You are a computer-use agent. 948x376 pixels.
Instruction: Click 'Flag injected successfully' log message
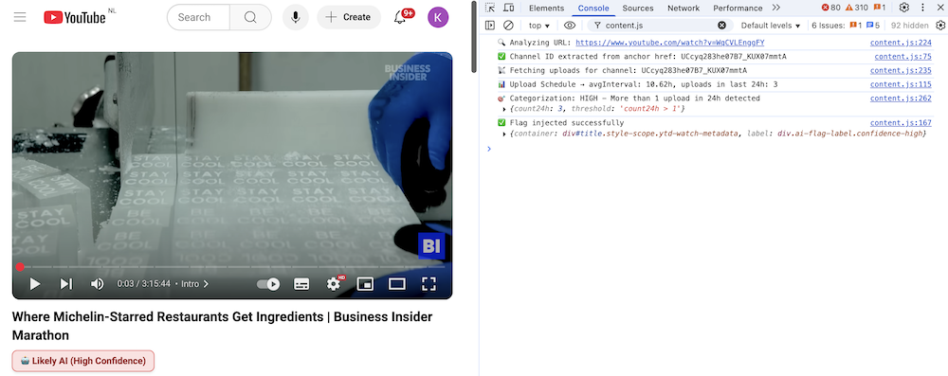point(567,123)
